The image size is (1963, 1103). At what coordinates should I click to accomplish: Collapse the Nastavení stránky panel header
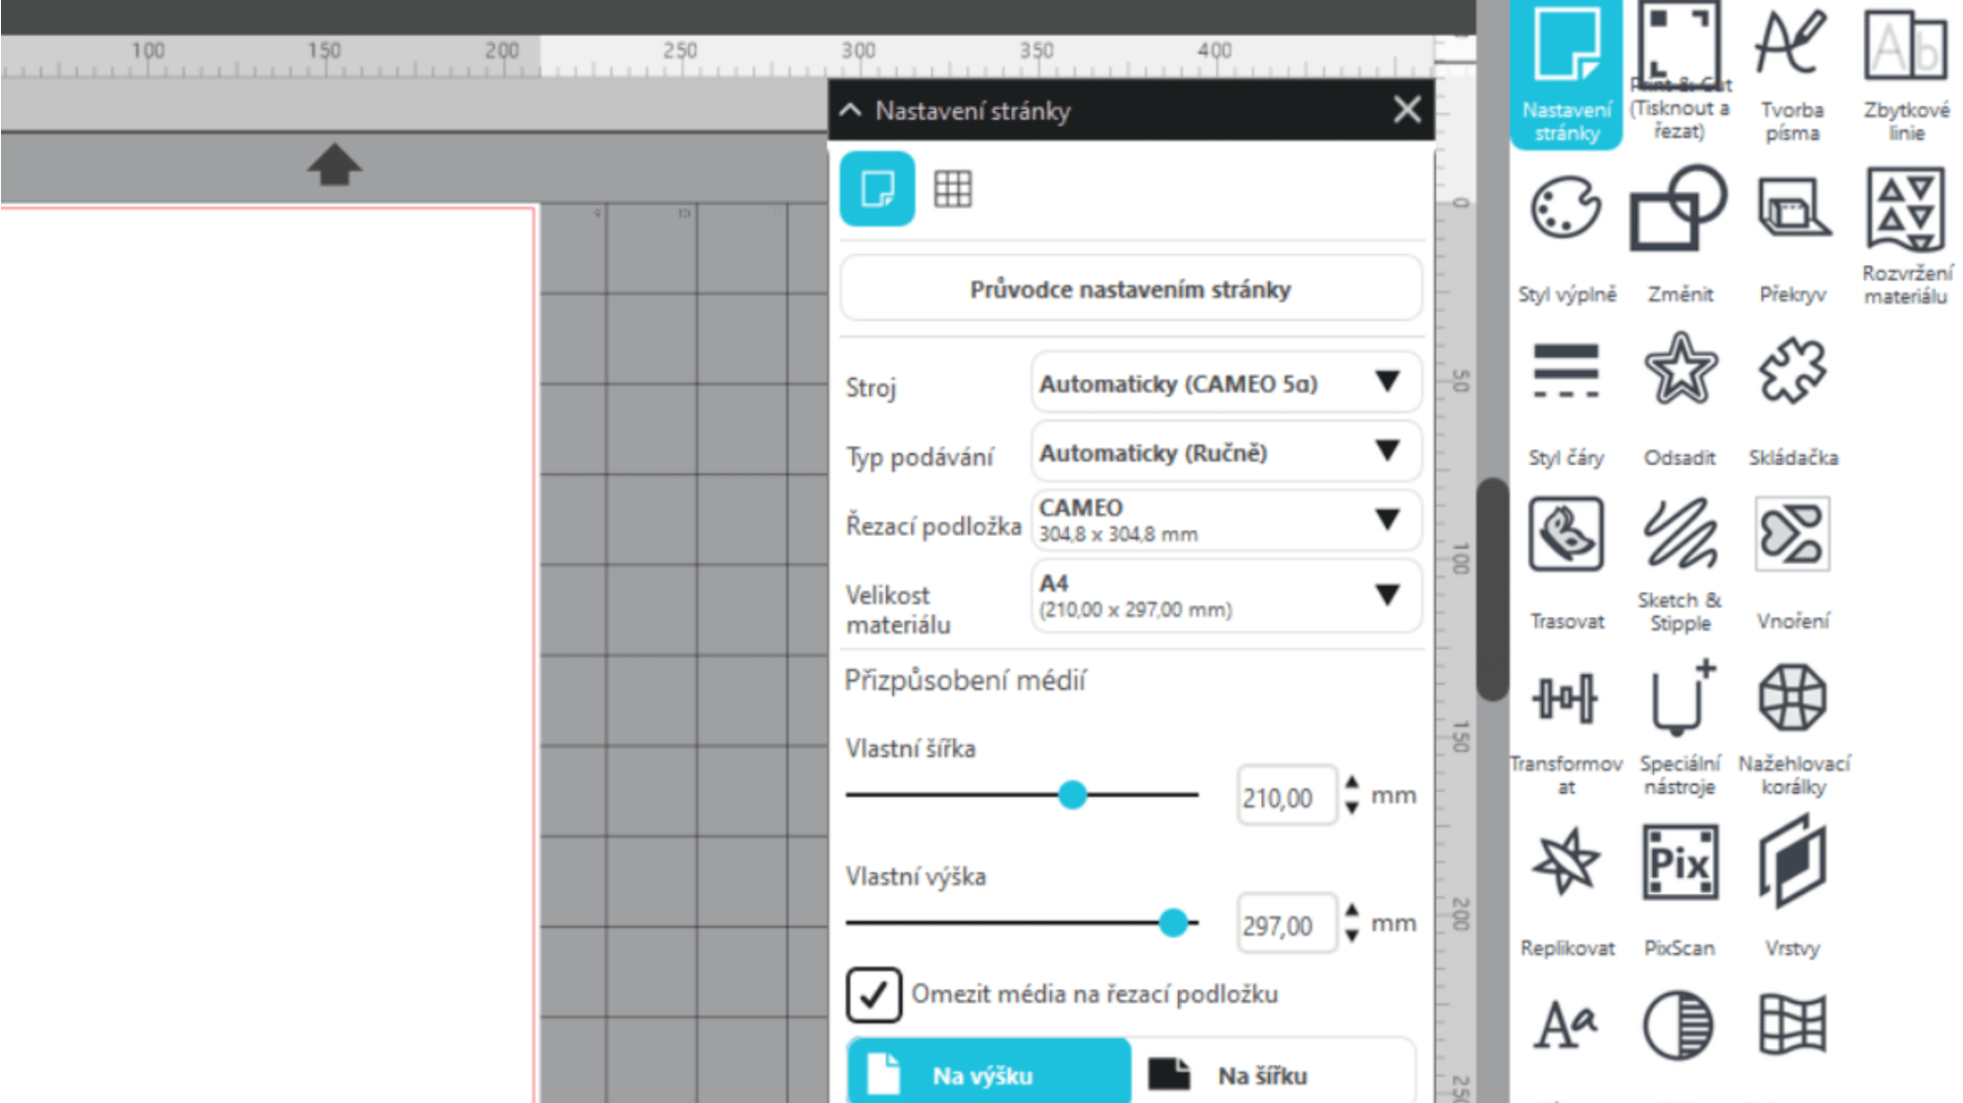[851, 110]
